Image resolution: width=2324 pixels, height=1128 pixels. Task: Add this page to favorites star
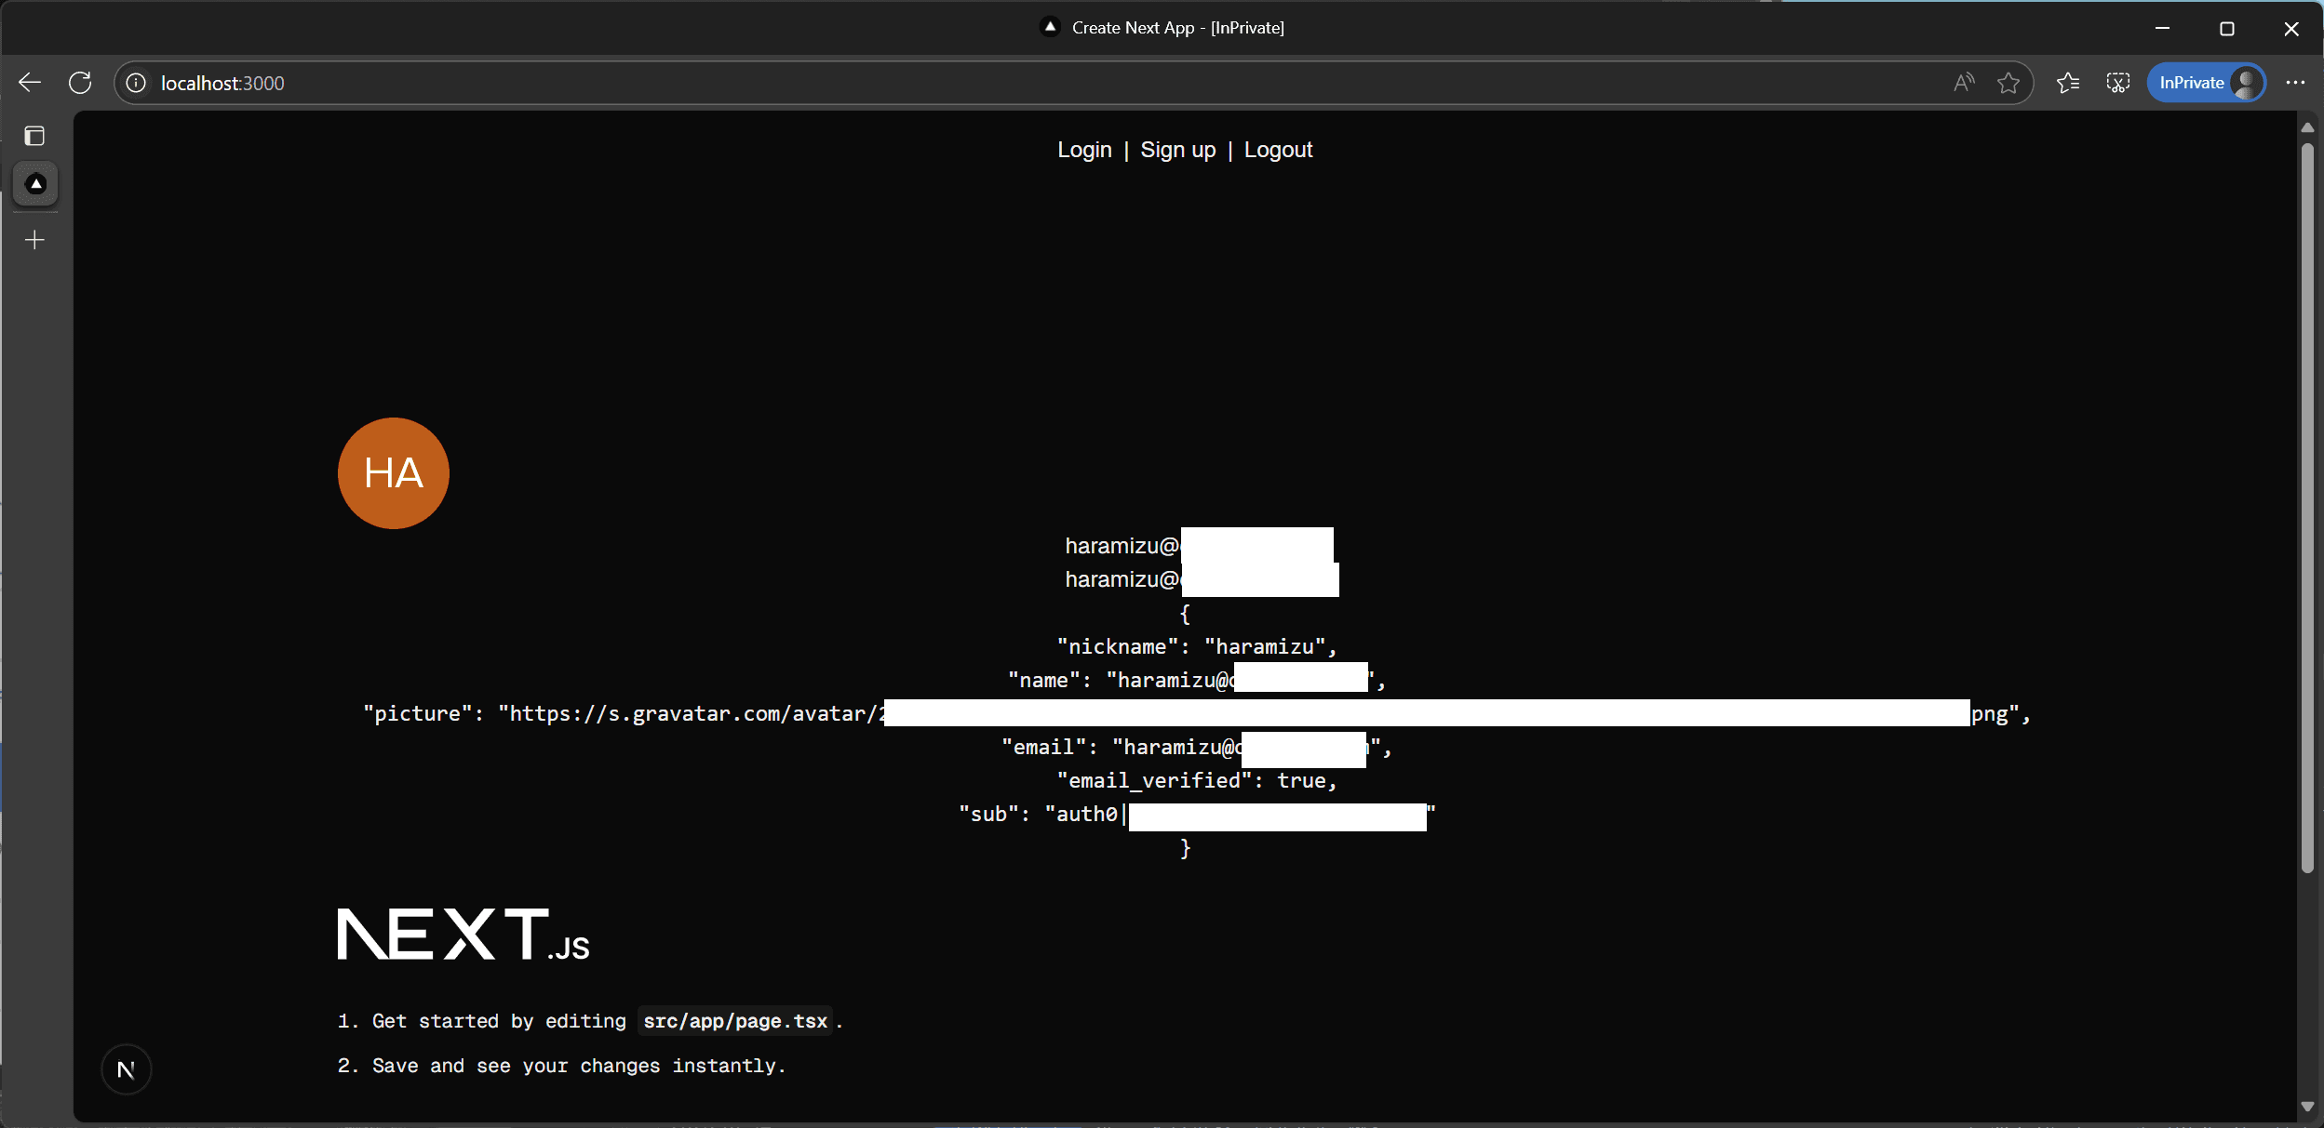pos(2008,83)
